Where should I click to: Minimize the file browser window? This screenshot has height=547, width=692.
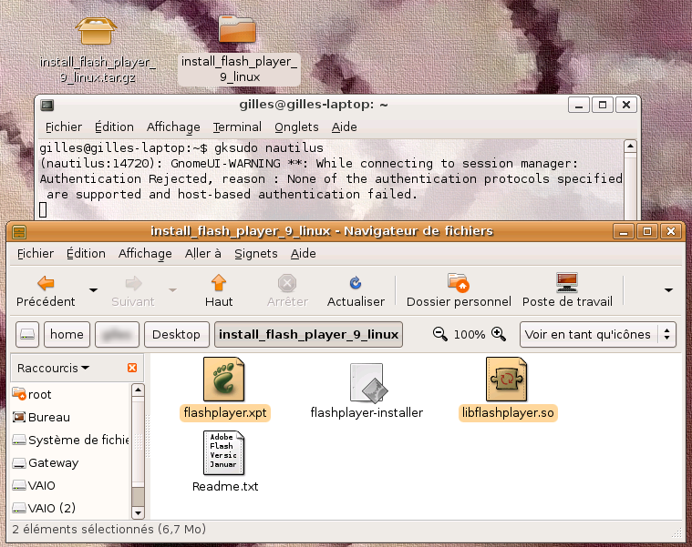tap(624, 231)
